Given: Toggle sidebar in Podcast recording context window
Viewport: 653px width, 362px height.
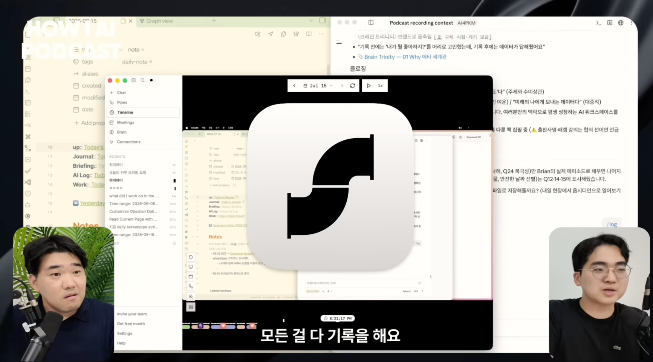Looking at the screenshot, I should (371, 23).
